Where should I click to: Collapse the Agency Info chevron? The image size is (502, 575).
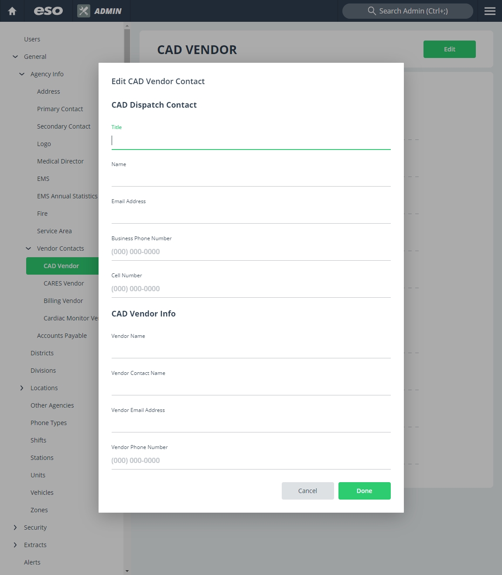[22, 74]
